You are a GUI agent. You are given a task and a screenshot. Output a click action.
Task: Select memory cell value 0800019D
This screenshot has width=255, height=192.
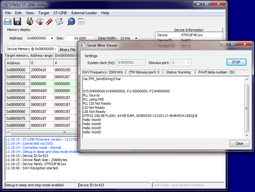65,70
